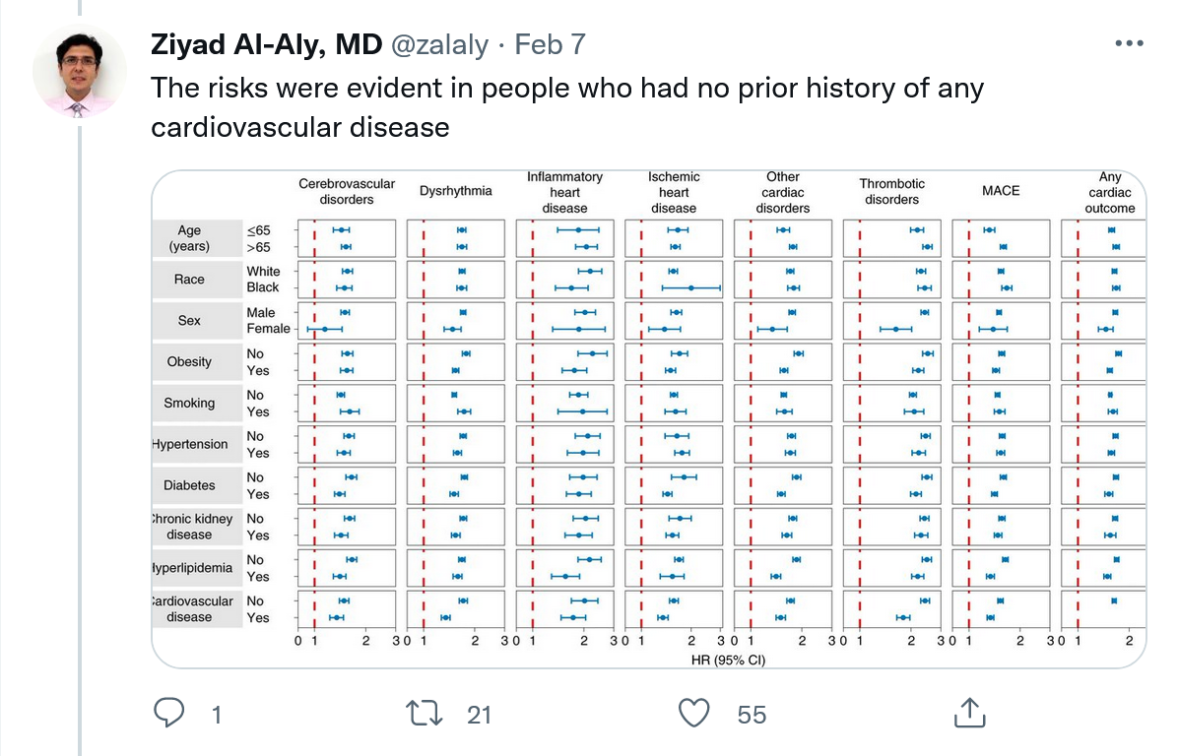
Task: Open the forest plot chart image
Action: click(x=648, y=418)
